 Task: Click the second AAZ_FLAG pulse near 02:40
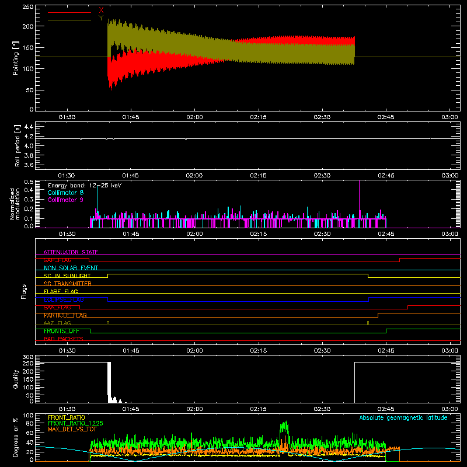368,323
